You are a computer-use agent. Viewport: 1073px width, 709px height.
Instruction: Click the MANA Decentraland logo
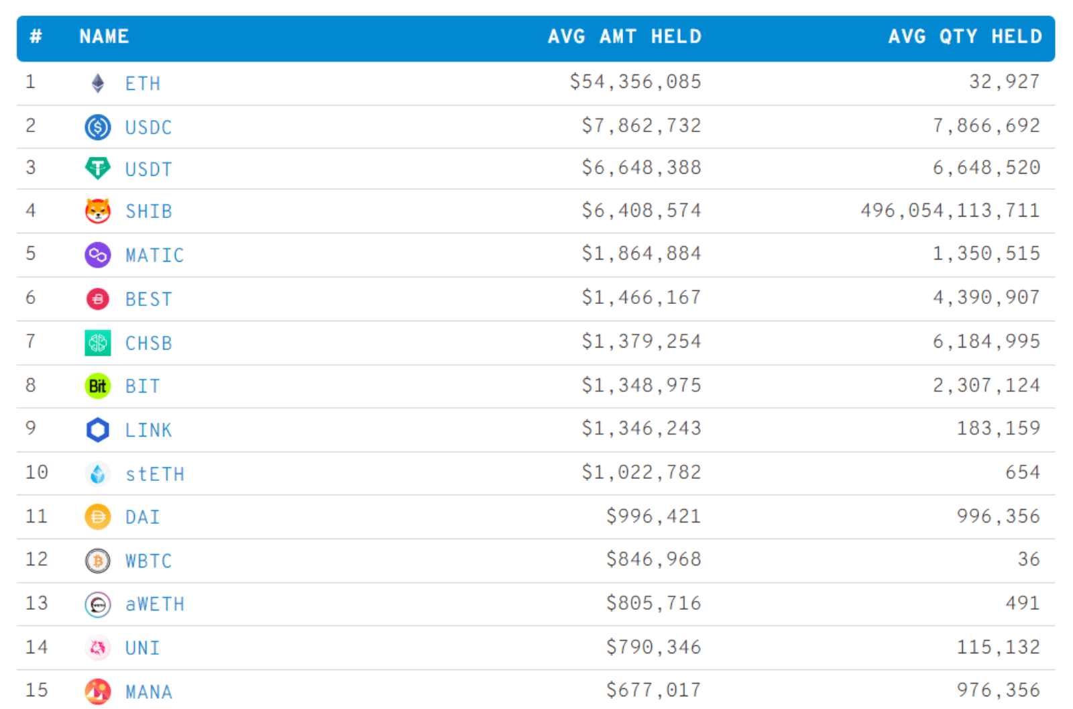coord(98,690)
